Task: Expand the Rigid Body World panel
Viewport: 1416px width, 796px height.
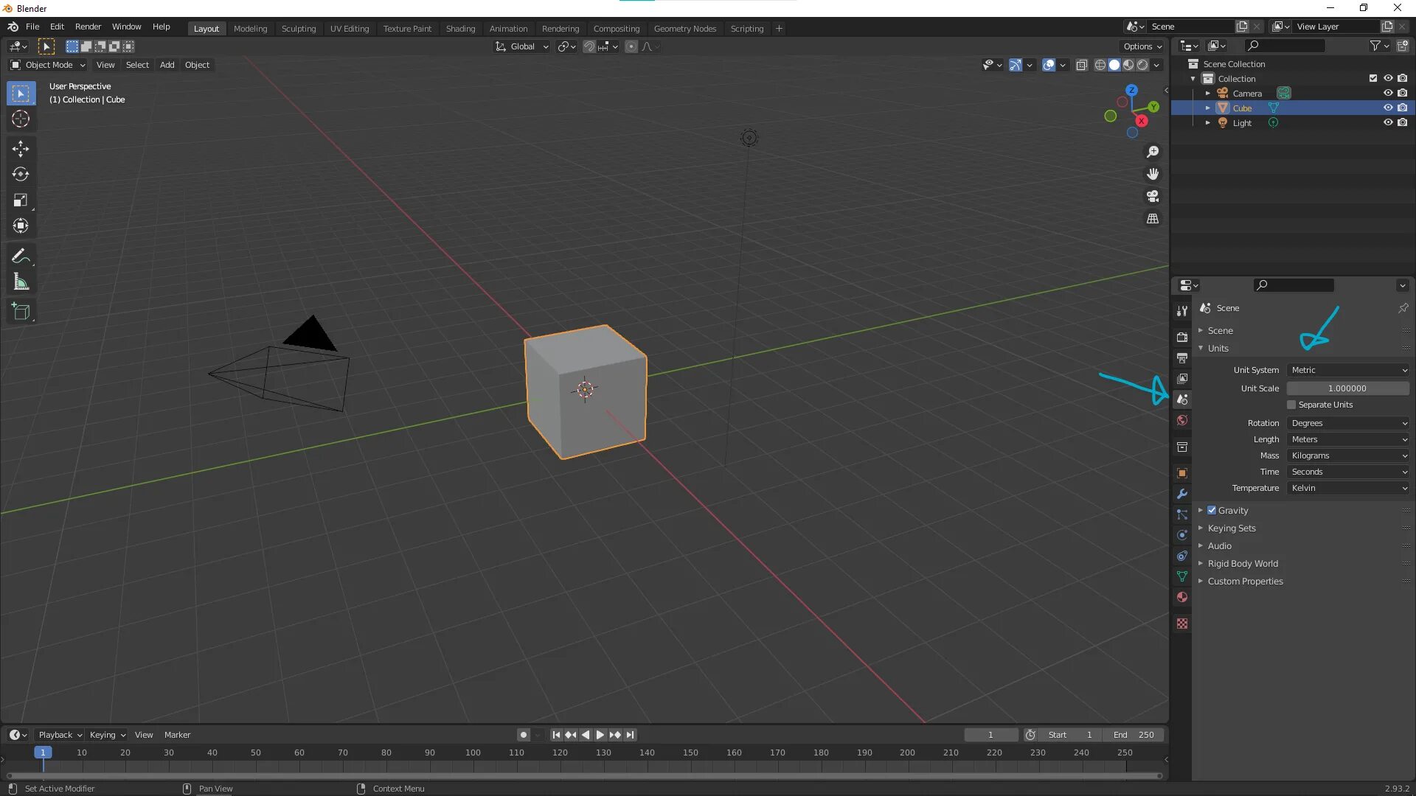Action: click(1243, 564)
